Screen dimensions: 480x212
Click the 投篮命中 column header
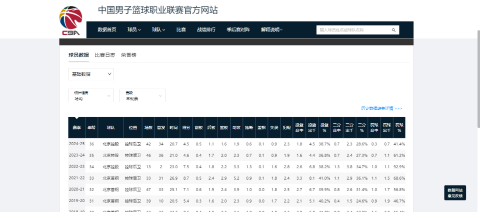coord(299,128)
